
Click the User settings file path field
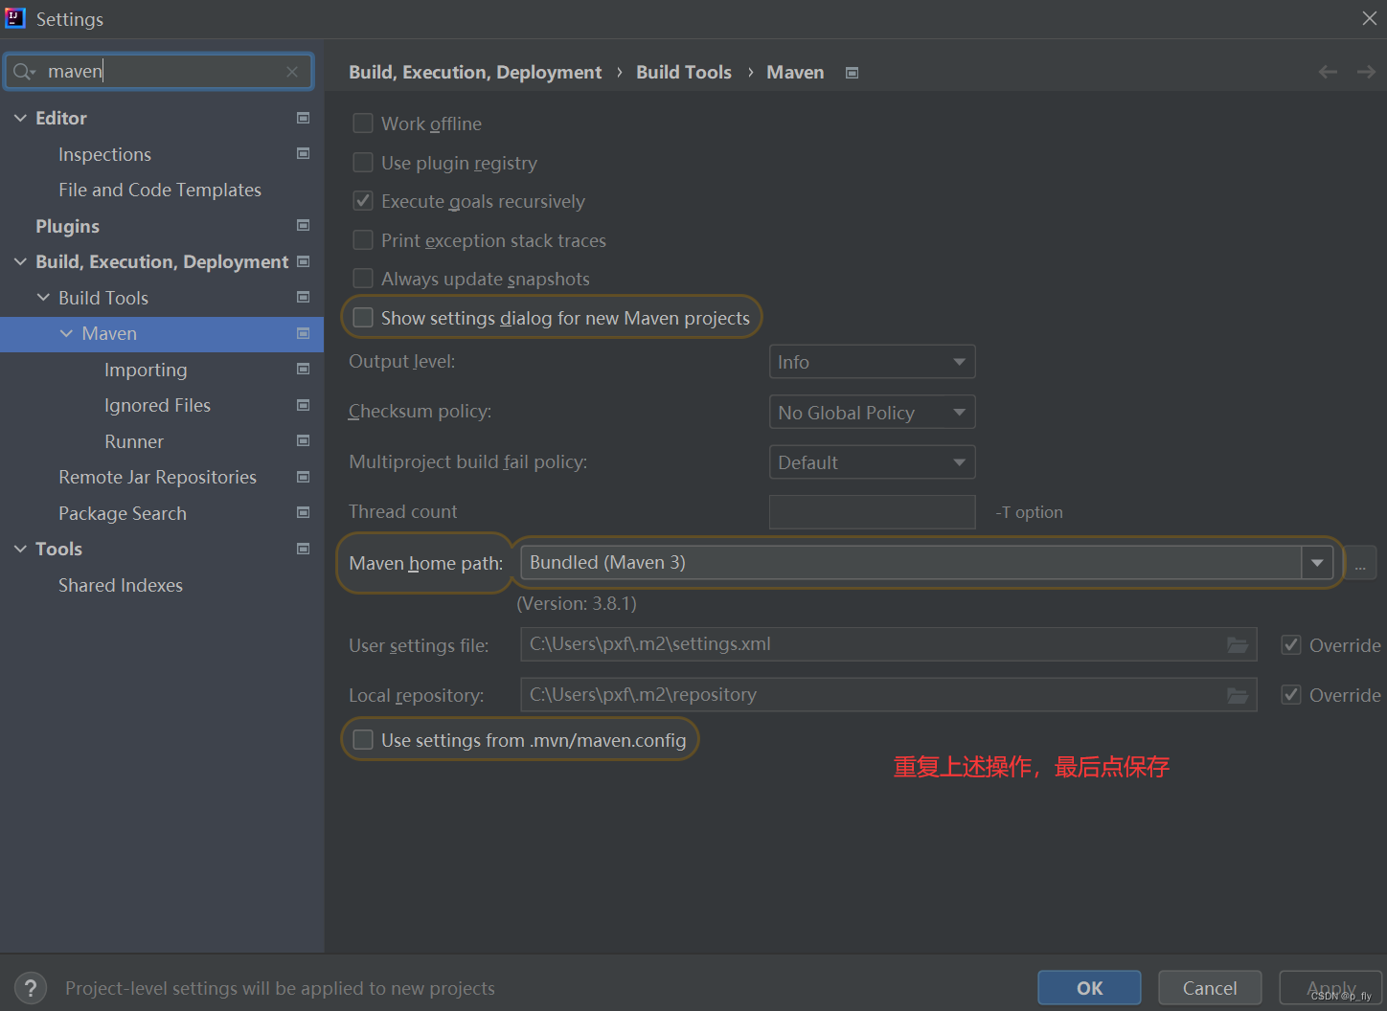(x=888, y=645)
